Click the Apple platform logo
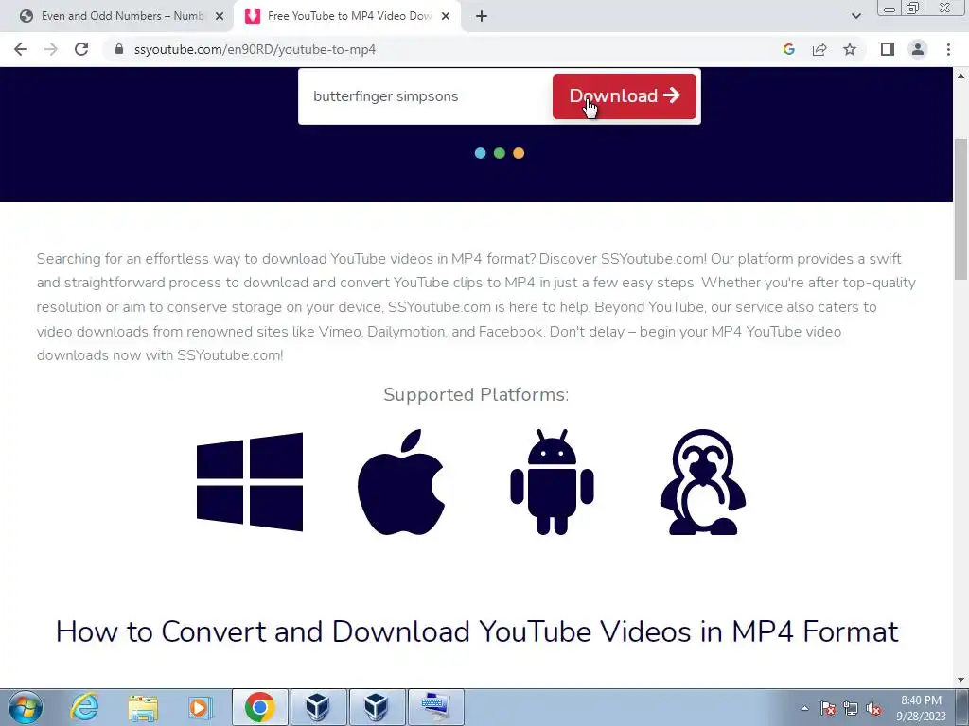This screenshot has height=726, width=969. pos(401,482)
